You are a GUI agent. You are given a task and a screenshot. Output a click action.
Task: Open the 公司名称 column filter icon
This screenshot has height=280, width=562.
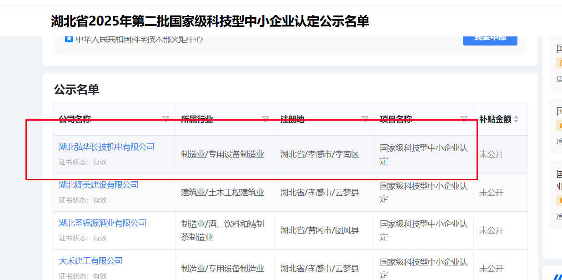166,119
